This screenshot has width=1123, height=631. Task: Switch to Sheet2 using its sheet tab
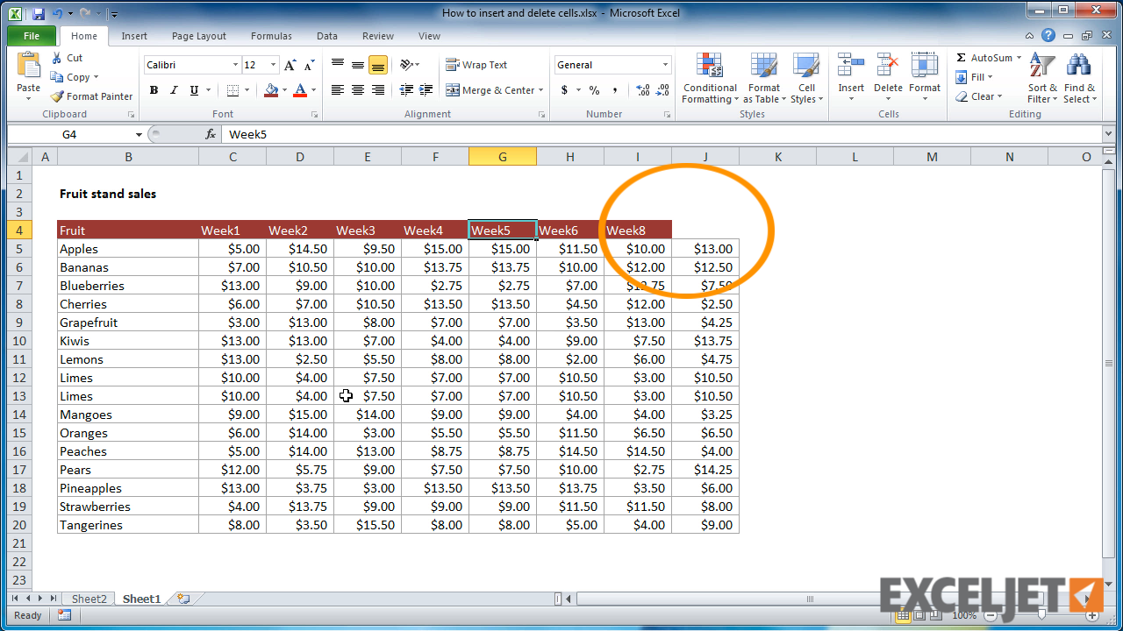(88, 599)
